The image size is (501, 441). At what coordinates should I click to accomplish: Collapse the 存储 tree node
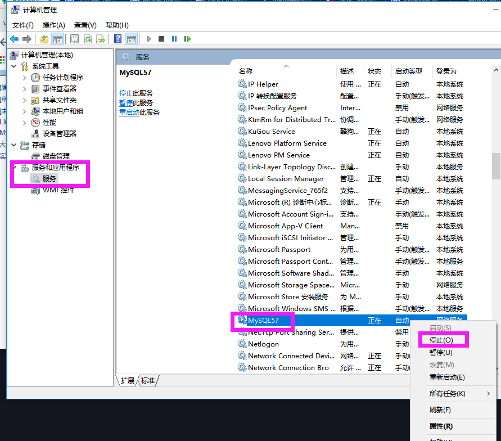point(13,145)
